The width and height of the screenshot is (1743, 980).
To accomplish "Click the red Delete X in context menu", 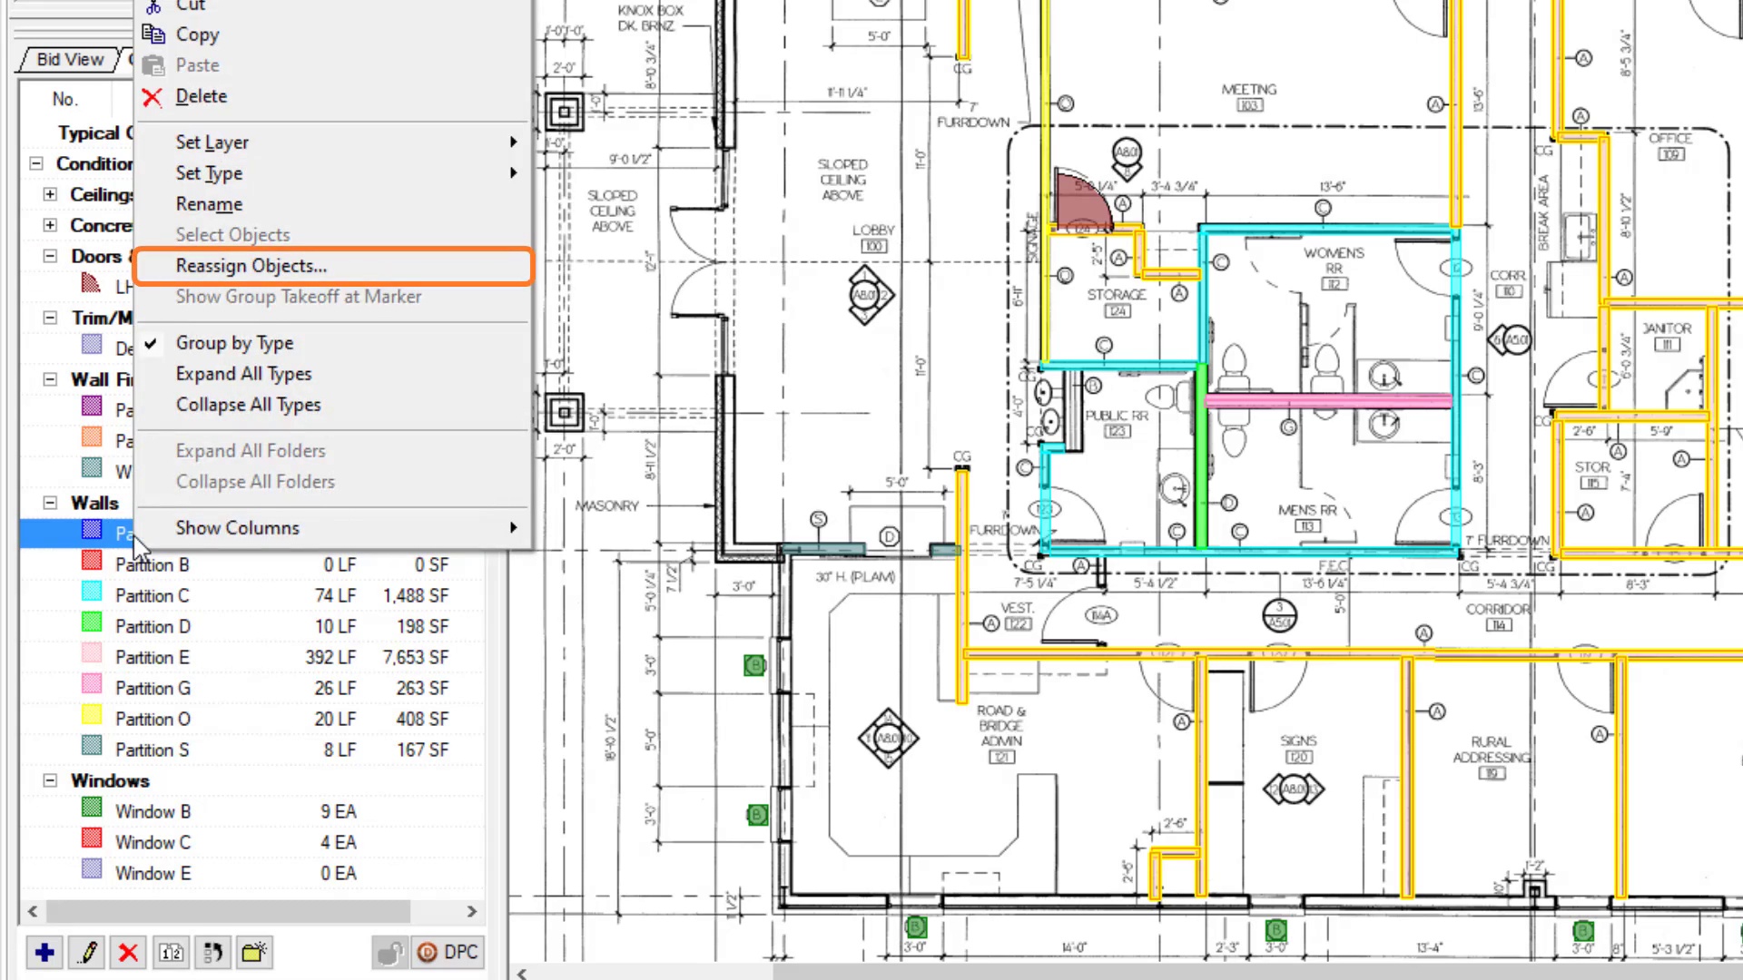I will [x=153, y=96].
